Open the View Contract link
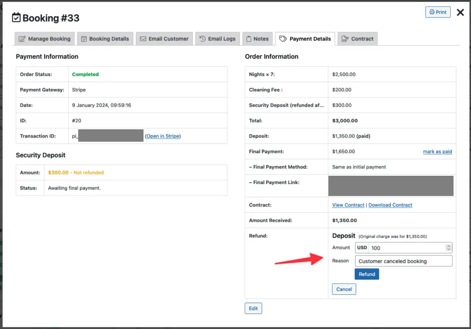 [348, 205]
